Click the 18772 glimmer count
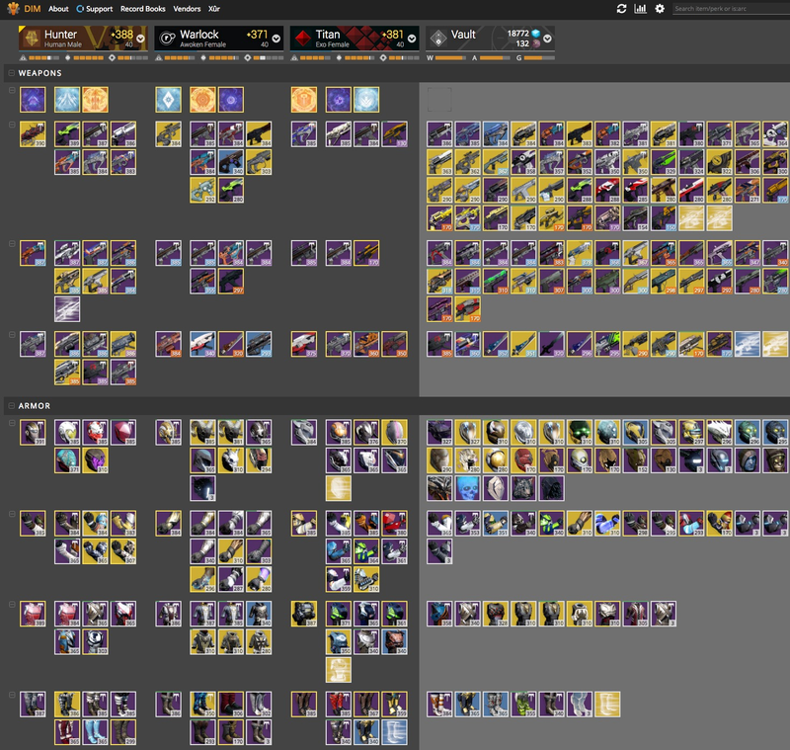 click(517, 34)
